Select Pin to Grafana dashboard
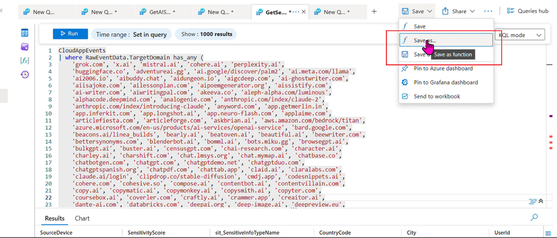The width and height of the screenshot is (557, 238). click(446, 82)
